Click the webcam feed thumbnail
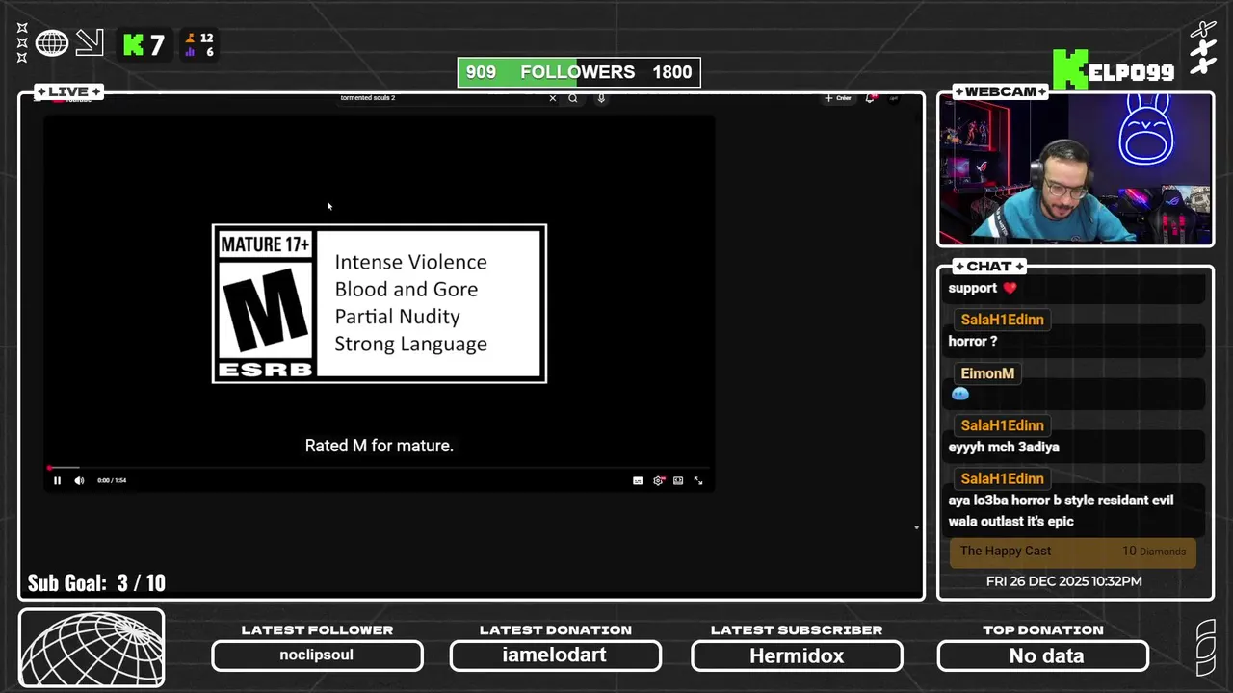 pyautogui.click(x=1075, y=169)
